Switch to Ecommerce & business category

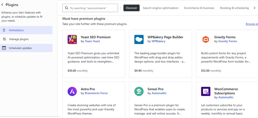point(199,8)
